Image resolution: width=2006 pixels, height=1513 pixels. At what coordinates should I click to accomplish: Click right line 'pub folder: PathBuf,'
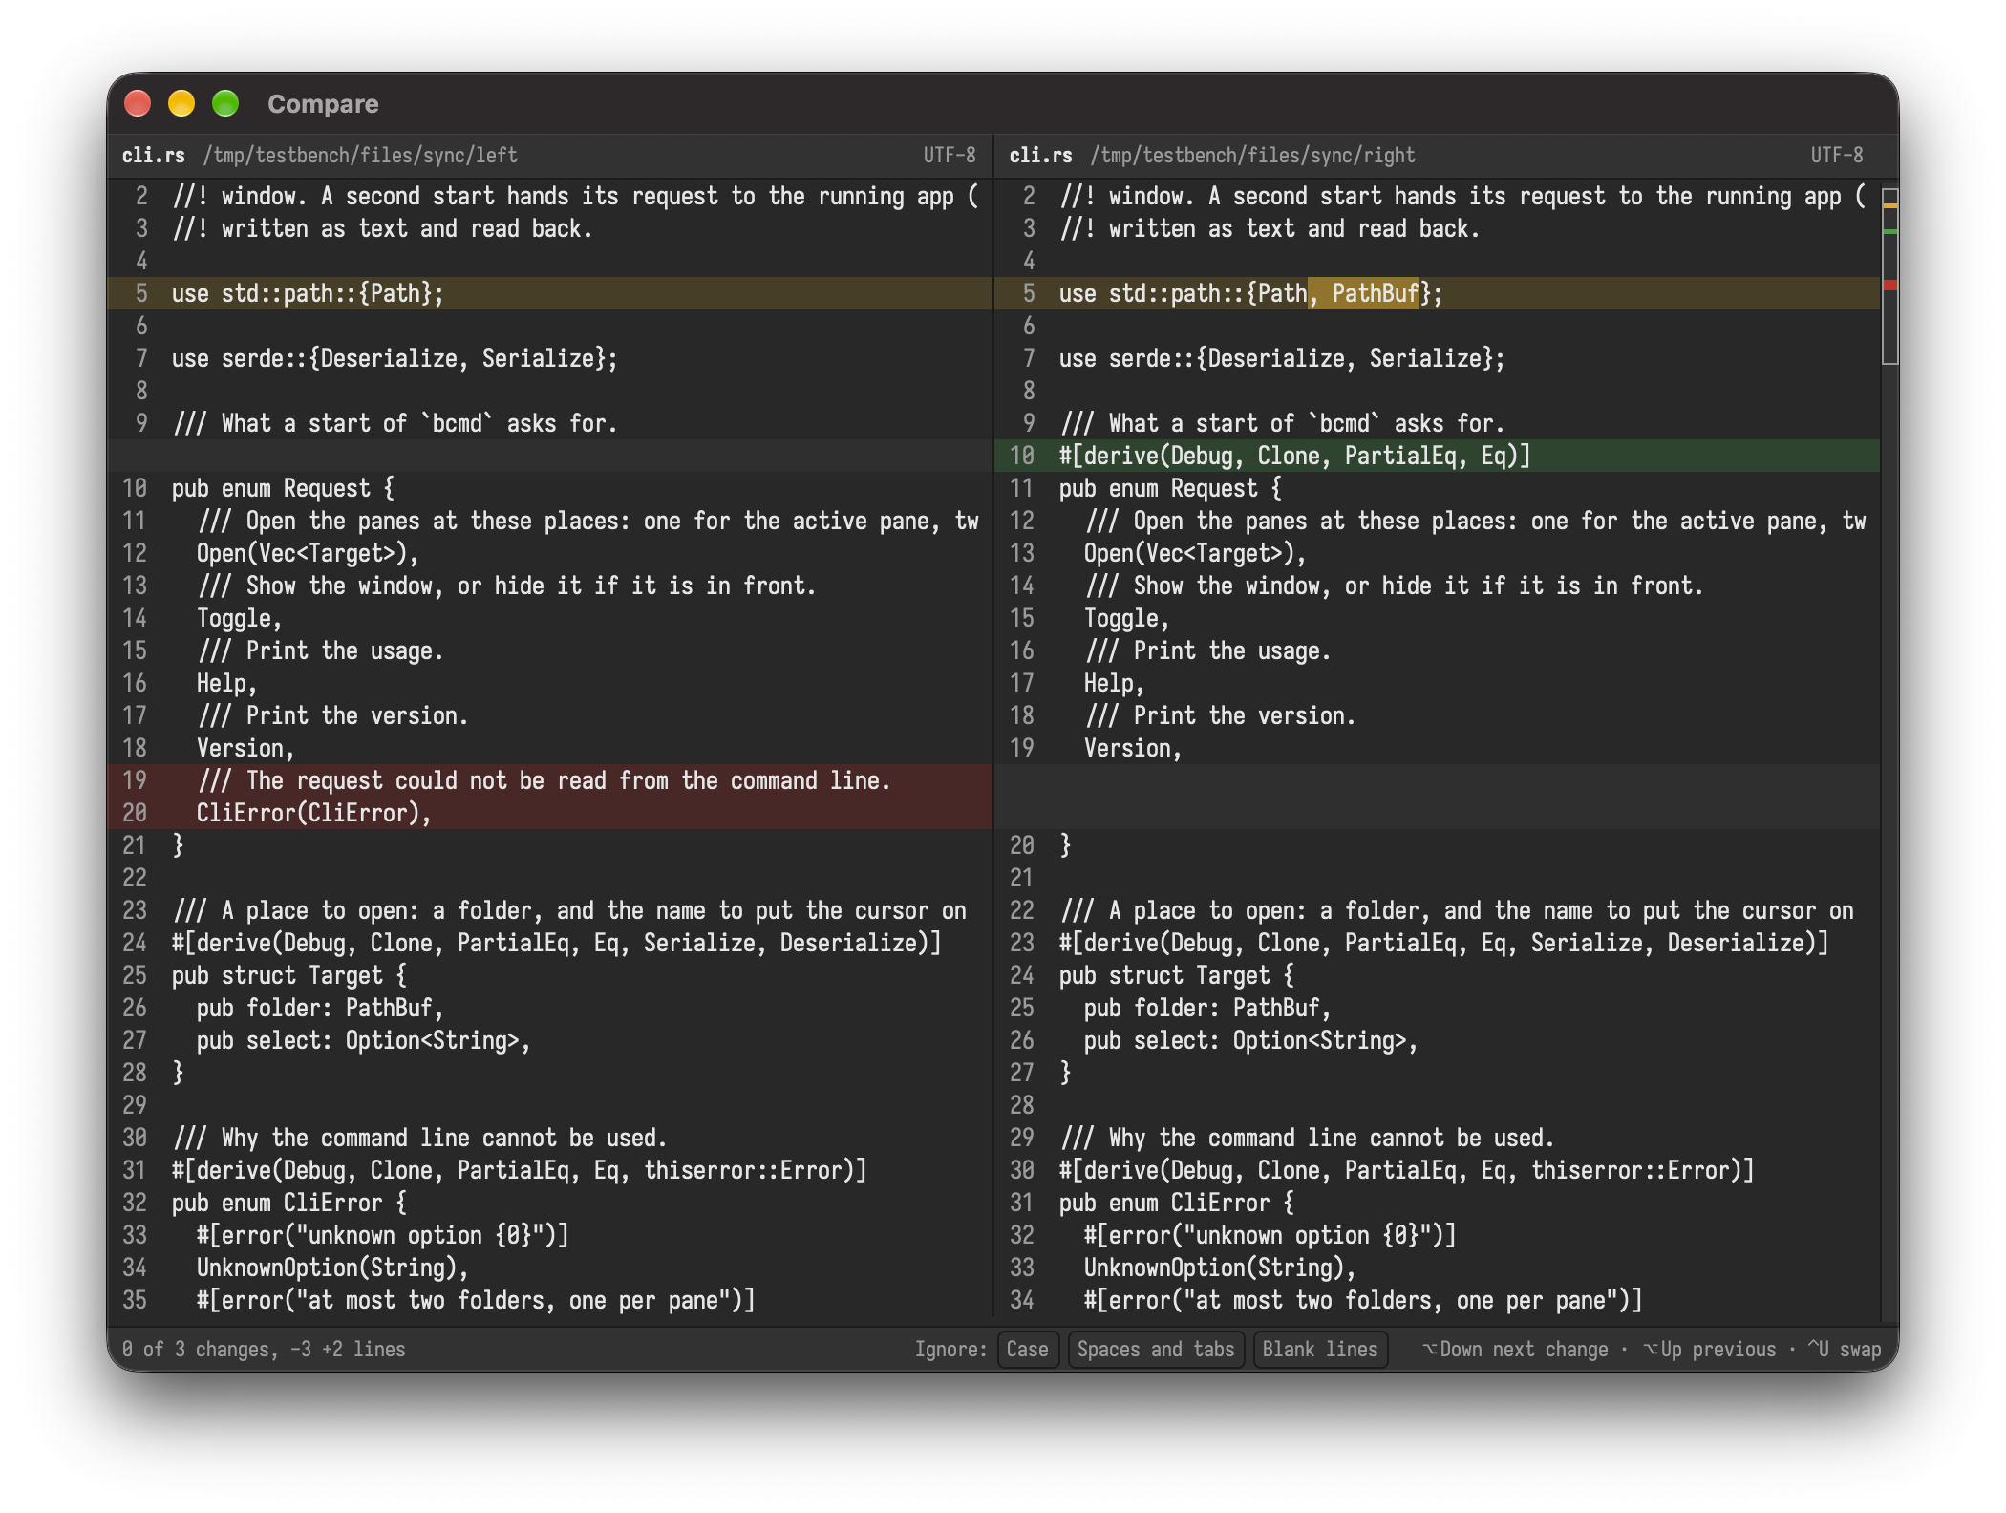(1207, 1008)
